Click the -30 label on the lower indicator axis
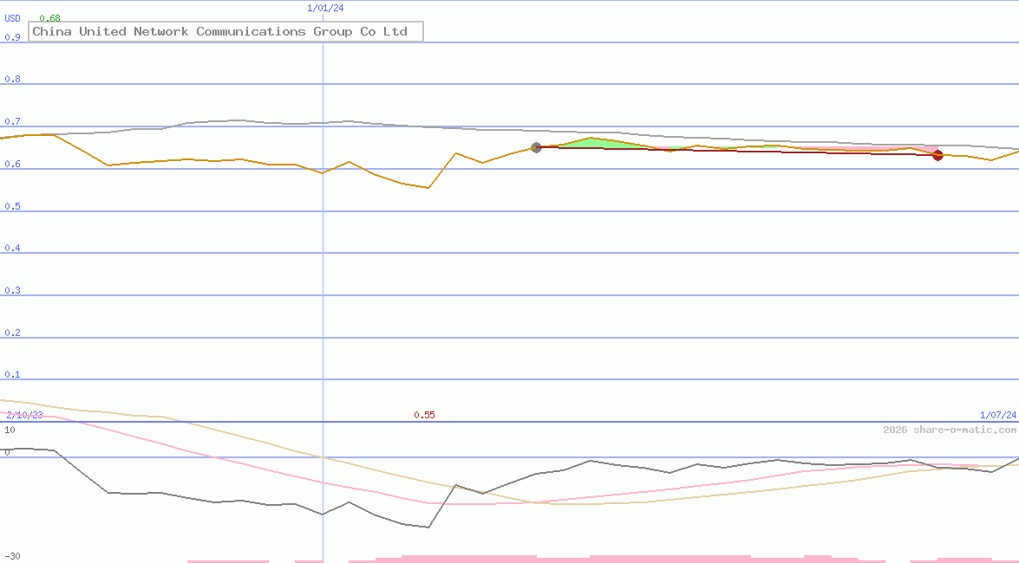The height and width of the screenshot is (563, 1019). (x=12, y=557)
